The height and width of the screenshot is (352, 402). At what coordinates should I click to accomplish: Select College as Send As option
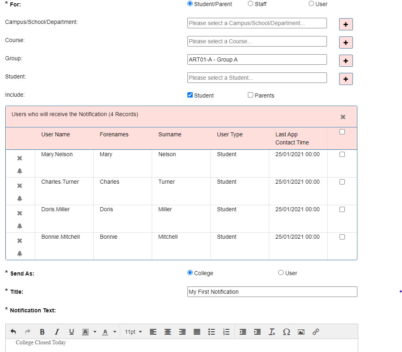[190, 273]
